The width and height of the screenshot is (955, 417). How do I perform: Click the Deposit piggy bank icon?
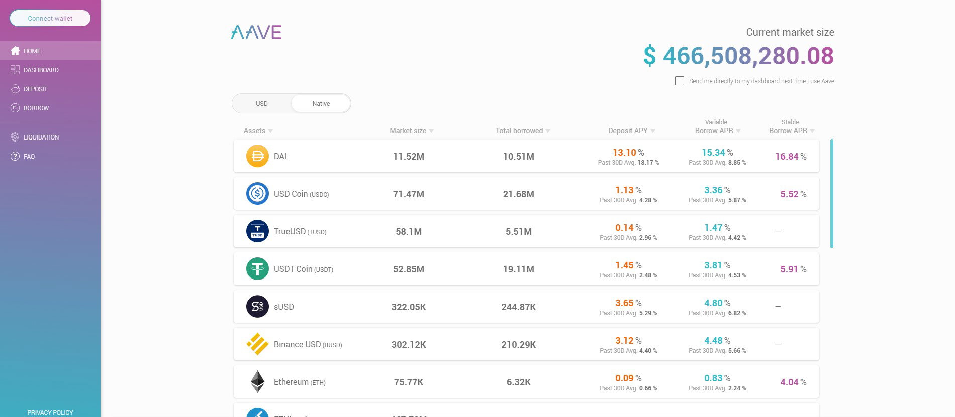pyautogui.click(x=15, y=89)
